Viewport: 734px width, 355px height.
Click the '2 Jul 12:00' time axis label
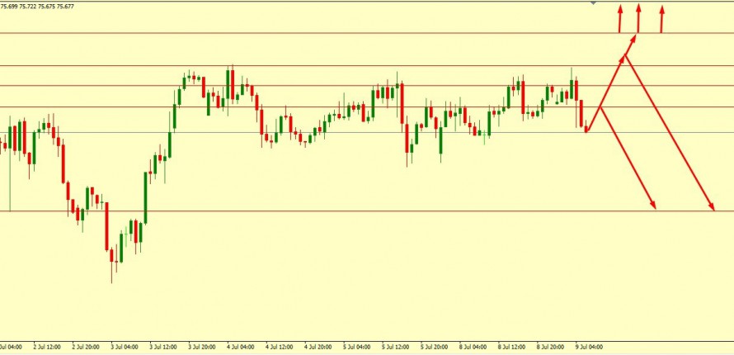[48, 347]
